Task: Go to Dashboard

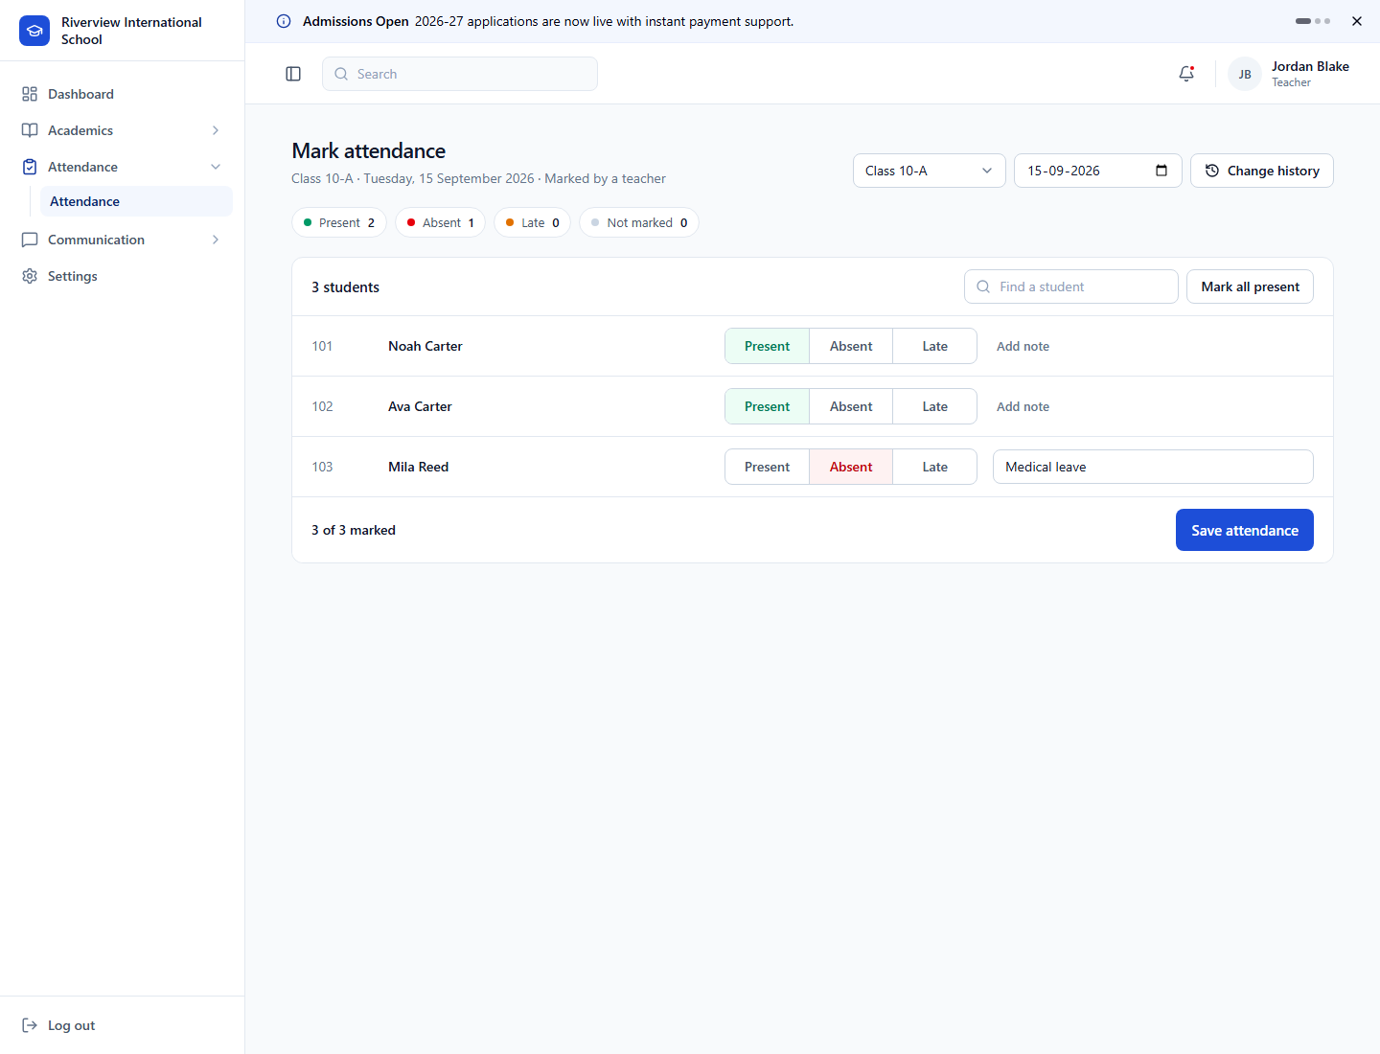Action: (x=122, y=94)
